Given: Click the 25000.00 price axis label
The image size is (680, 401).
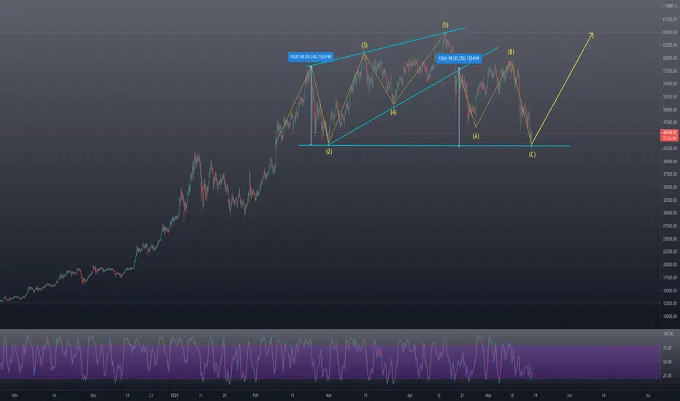Looking at the screenshot, I should click(x=670, y=239).
